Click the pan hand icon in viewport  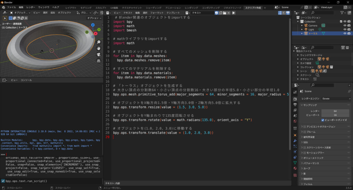click(x=98, y=48)
